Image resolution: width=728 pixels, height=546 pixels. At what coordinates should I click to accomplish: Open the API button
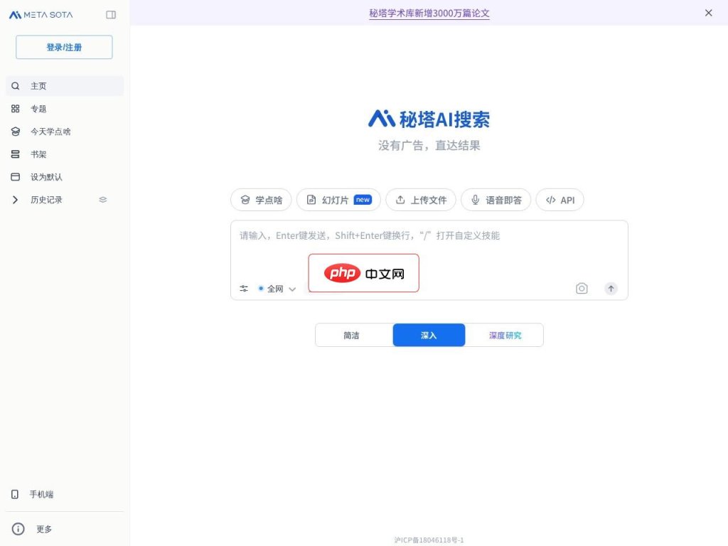point(560,200)
